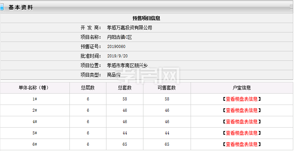Click the 可售套数 column header
This screenshot has height=151, width=294.
(167, 88)
